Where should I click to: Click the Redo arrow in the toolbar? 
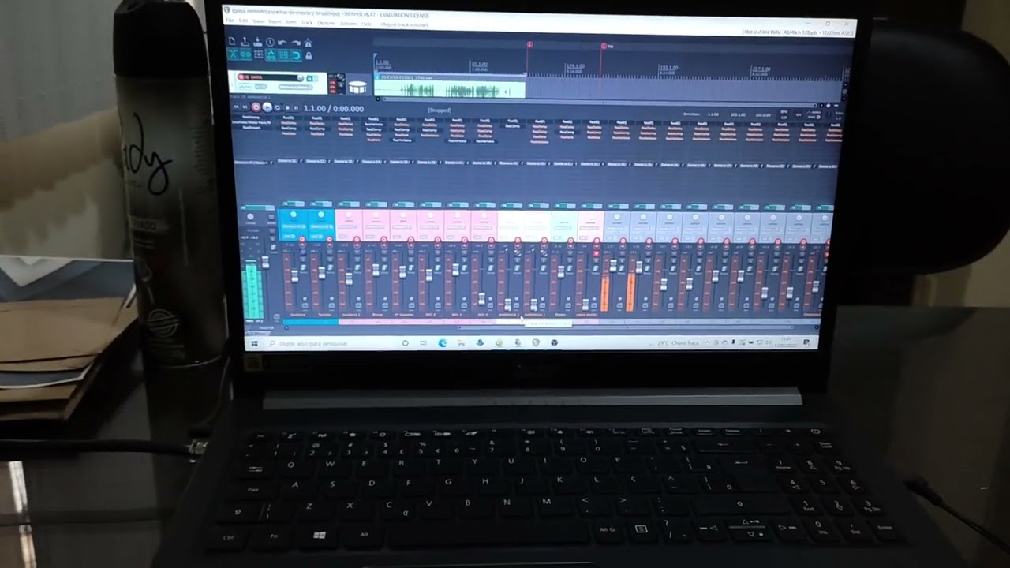pos(295,43)
